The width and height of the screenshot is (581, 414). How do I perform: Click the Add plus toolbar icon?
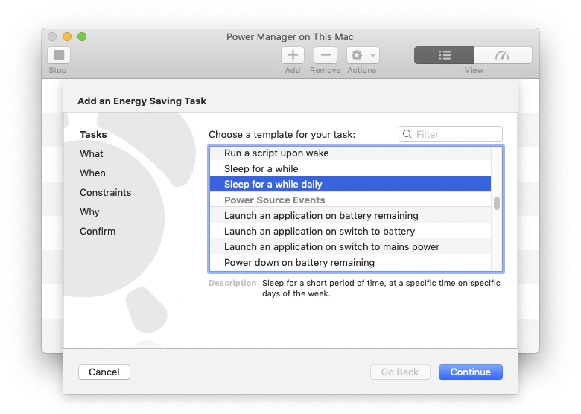pyautogui.click(x=293, y=55)
